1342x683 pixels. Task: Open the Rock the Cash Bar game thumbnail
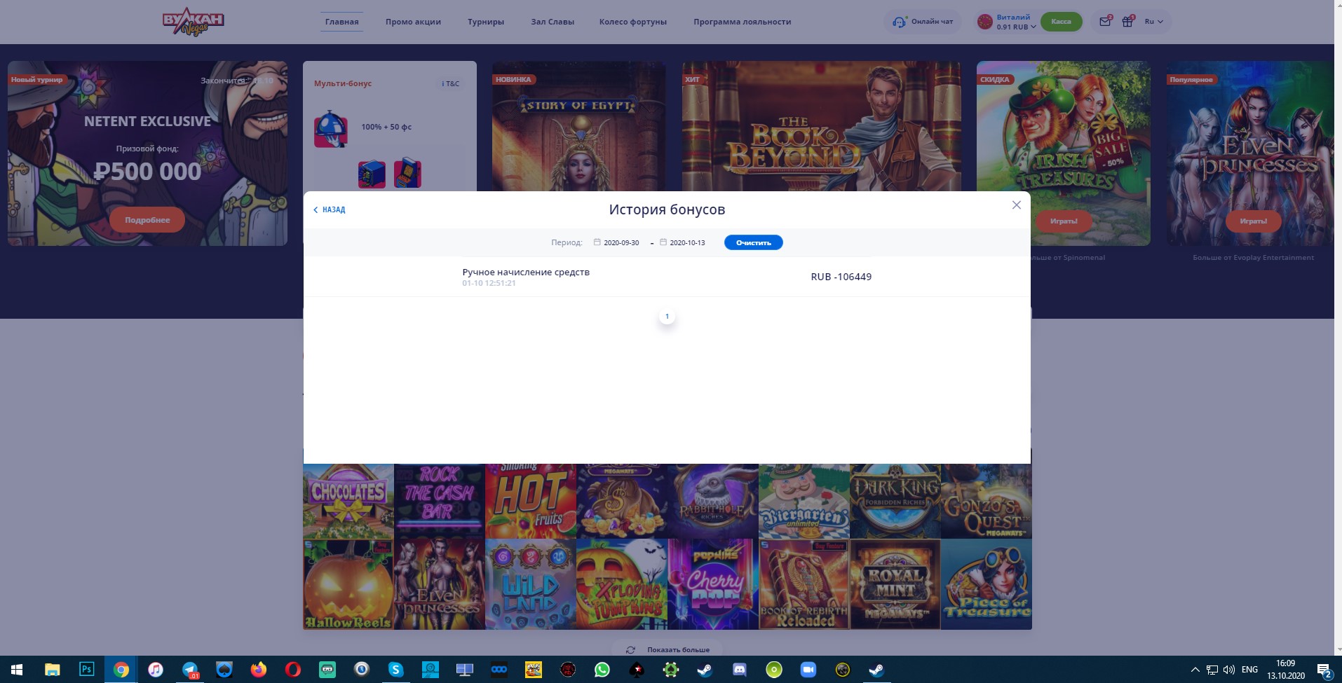pos(440,501)
